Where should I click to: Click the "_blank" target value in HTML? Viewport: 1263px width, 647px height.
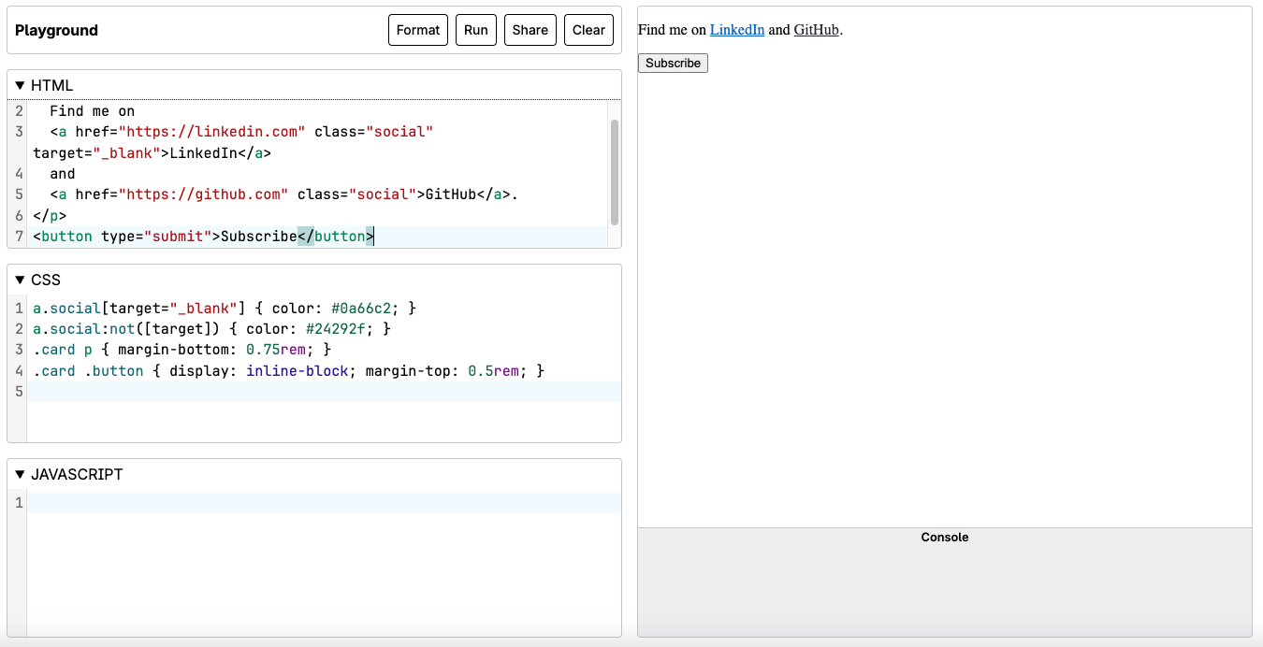pyautogui.click(x=126, y=152)
